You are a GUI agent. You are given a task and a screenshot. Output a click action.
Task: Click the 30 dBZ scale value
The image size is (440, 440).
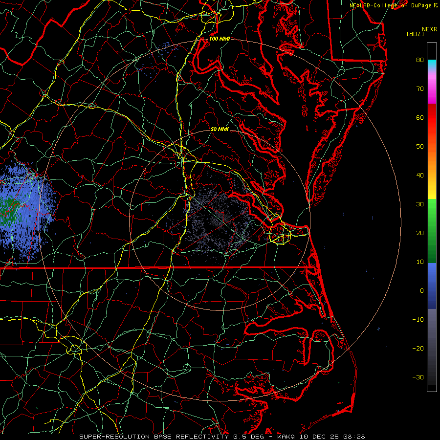tap(420, 204)
